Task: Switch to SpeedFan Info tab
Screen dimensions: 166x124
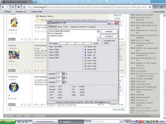Action: coord(66,27)
